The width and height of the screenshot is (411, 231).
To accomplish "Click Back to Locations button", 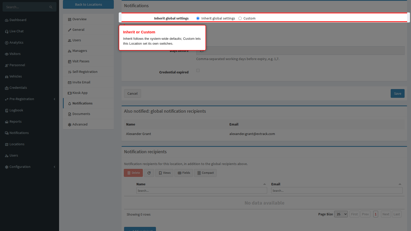I will click(88, 4).
